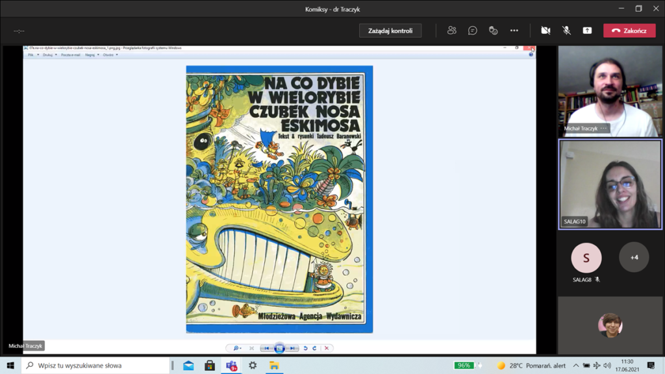Open the reactions icon in Teams toolbar
The width and height of the screenshot is (665, 374).
click(x=494, y=31)
